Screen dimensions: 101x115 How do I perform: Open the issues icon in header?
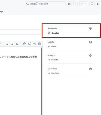pos(92,4)
